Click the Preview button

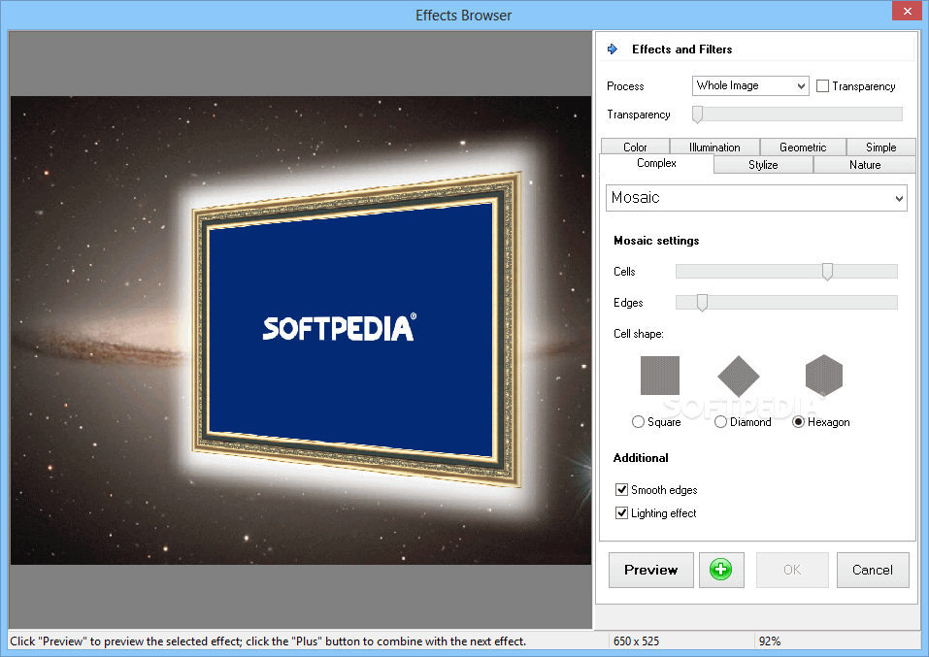(650, 570)
